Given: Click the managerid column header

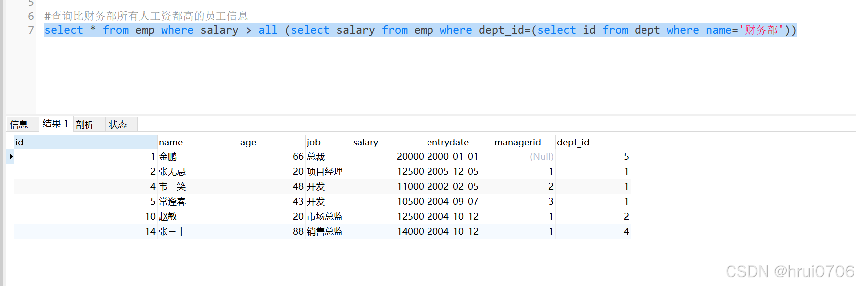Looking at the screenshot, I should 524,142.
